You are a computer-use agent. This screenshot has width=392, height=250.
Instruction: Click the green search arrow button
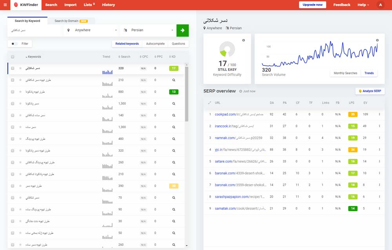(x=182, y=30)
